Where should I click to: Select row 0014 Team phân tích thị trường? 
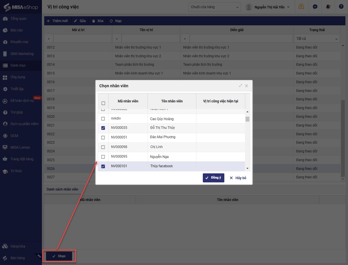pyautogui.click(x=192, y=65)
